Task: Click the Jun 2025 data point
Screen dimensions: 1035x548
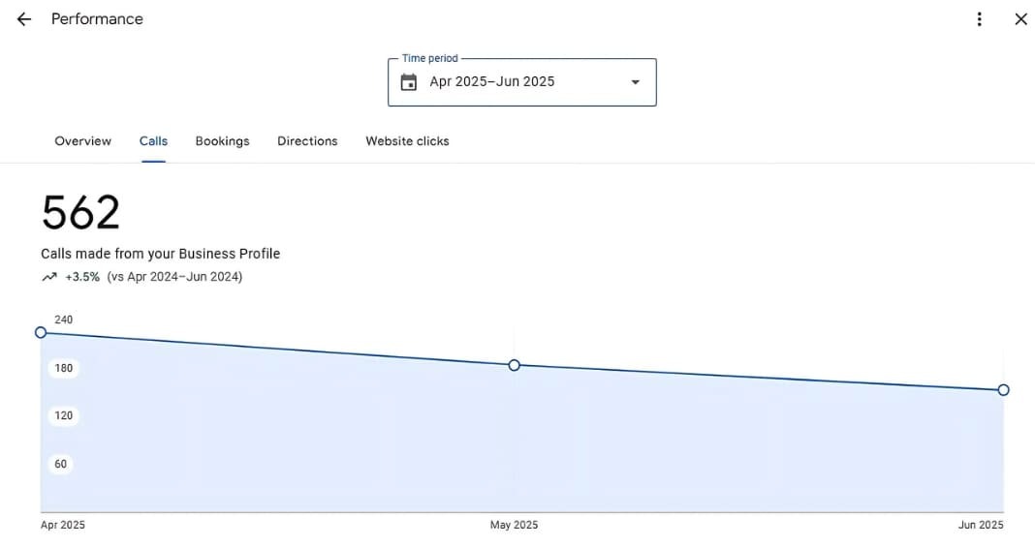Action: click(1003, 390)
